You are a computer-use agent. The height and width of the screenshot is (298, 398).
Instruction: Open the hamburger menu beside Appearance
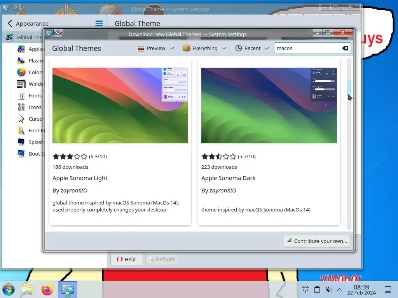click(x=99, y=24)
